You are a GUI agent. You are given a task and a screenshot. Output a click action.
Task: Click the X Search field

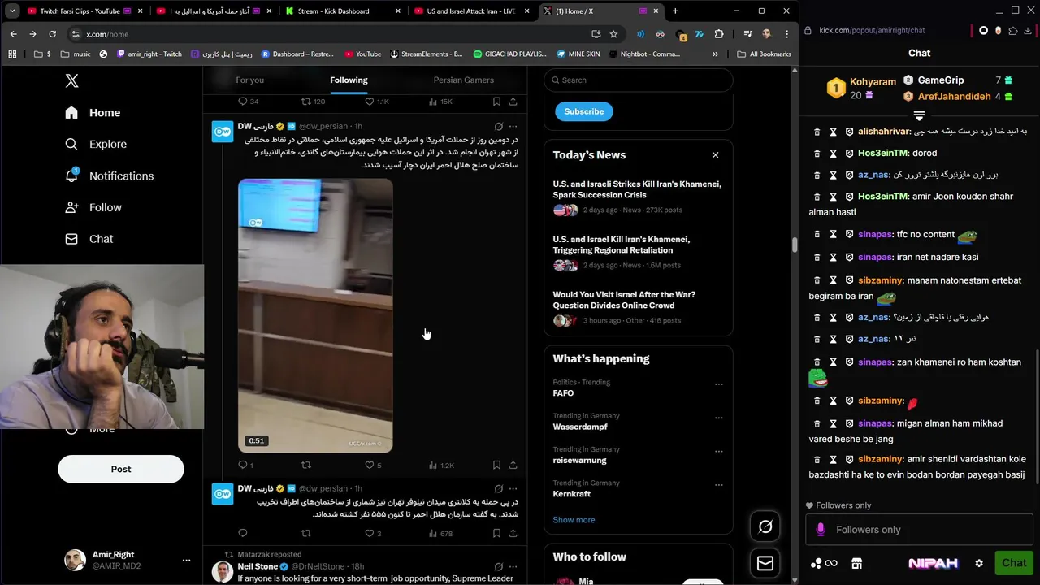[639, 80]
